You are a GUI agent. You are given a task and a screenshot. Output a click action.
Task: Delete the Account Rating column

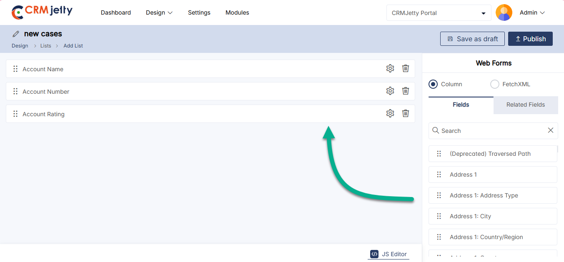[x=405, y=113]
